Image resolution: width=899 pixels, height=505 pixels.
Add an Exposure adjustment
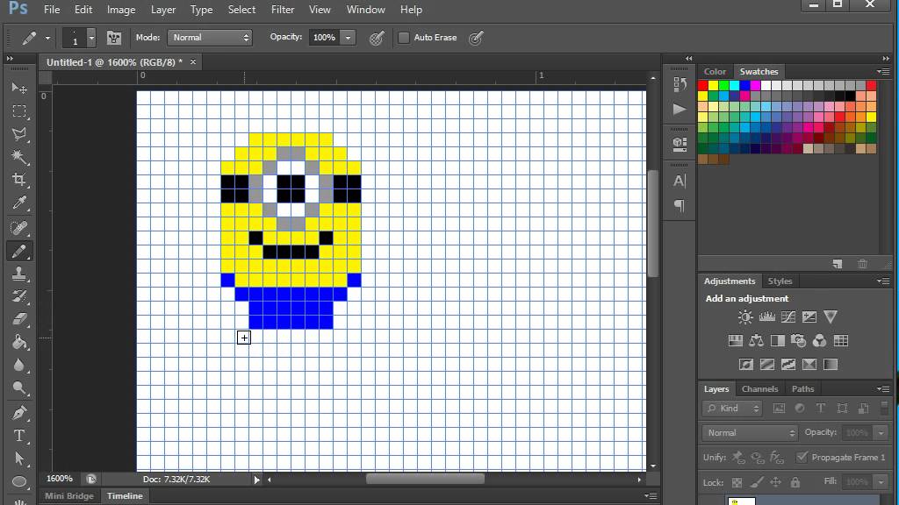click(x=809, y=317)
